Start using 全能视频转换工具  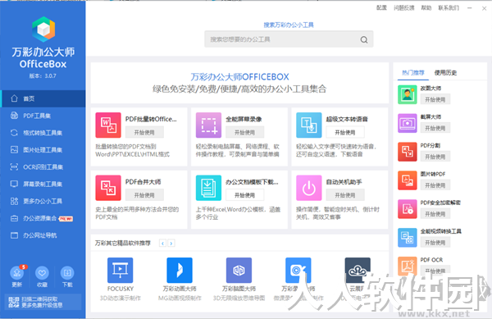[435, 243]
